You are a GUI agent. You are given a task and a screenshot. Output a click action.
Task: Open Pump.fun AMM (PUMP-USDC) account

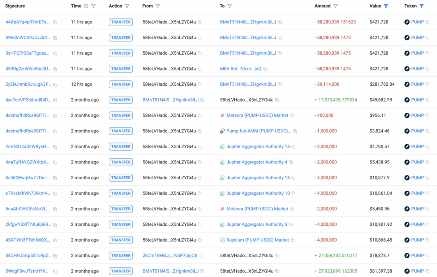(259, 131)
